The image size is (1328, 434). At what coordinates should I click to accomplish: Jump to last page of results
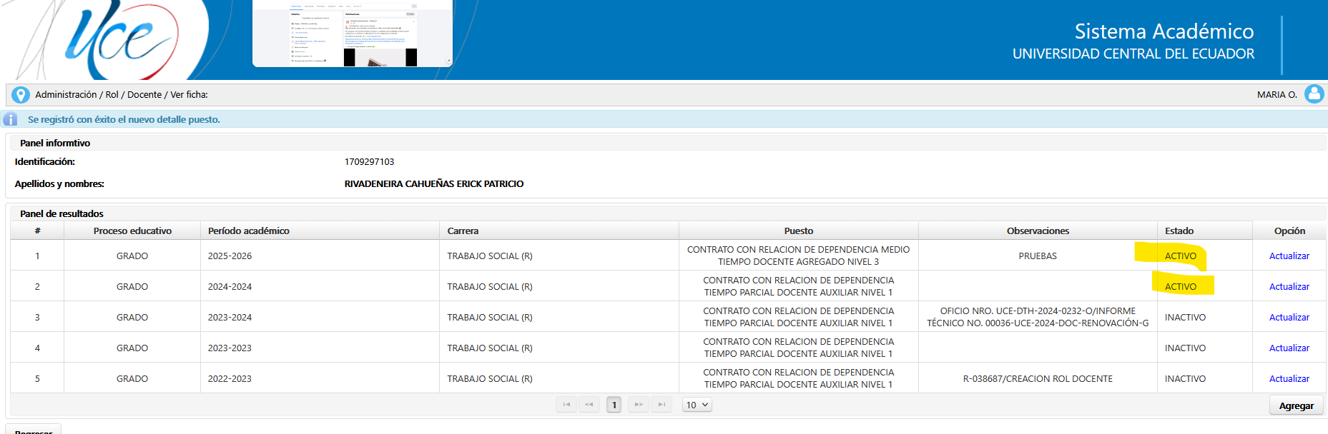click(x=661, y=405)
